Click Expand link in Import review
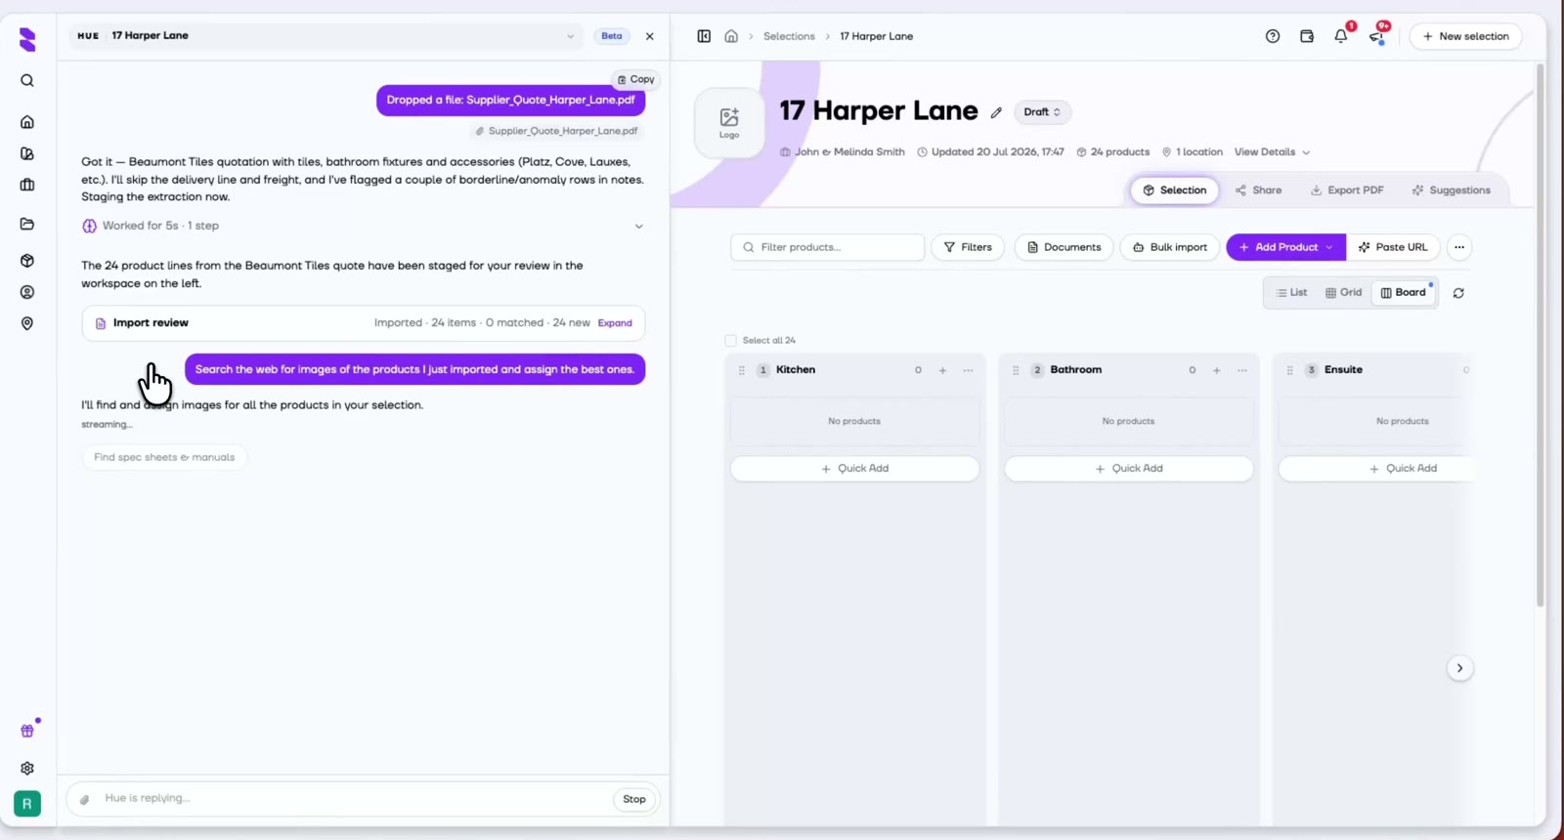 point(615,323)
